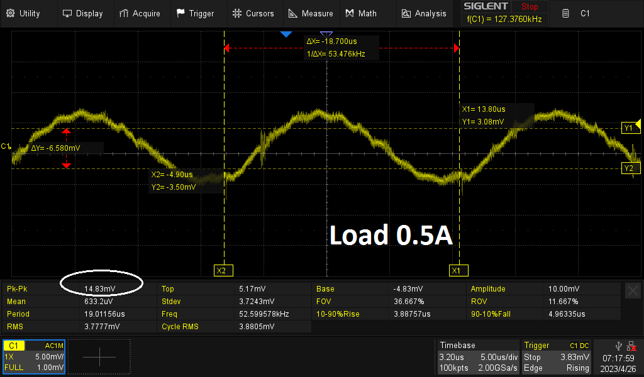Click the 90-10%Fall measurement label
Image resolution: width=644 pixels, height=377 pixels.
491,314
